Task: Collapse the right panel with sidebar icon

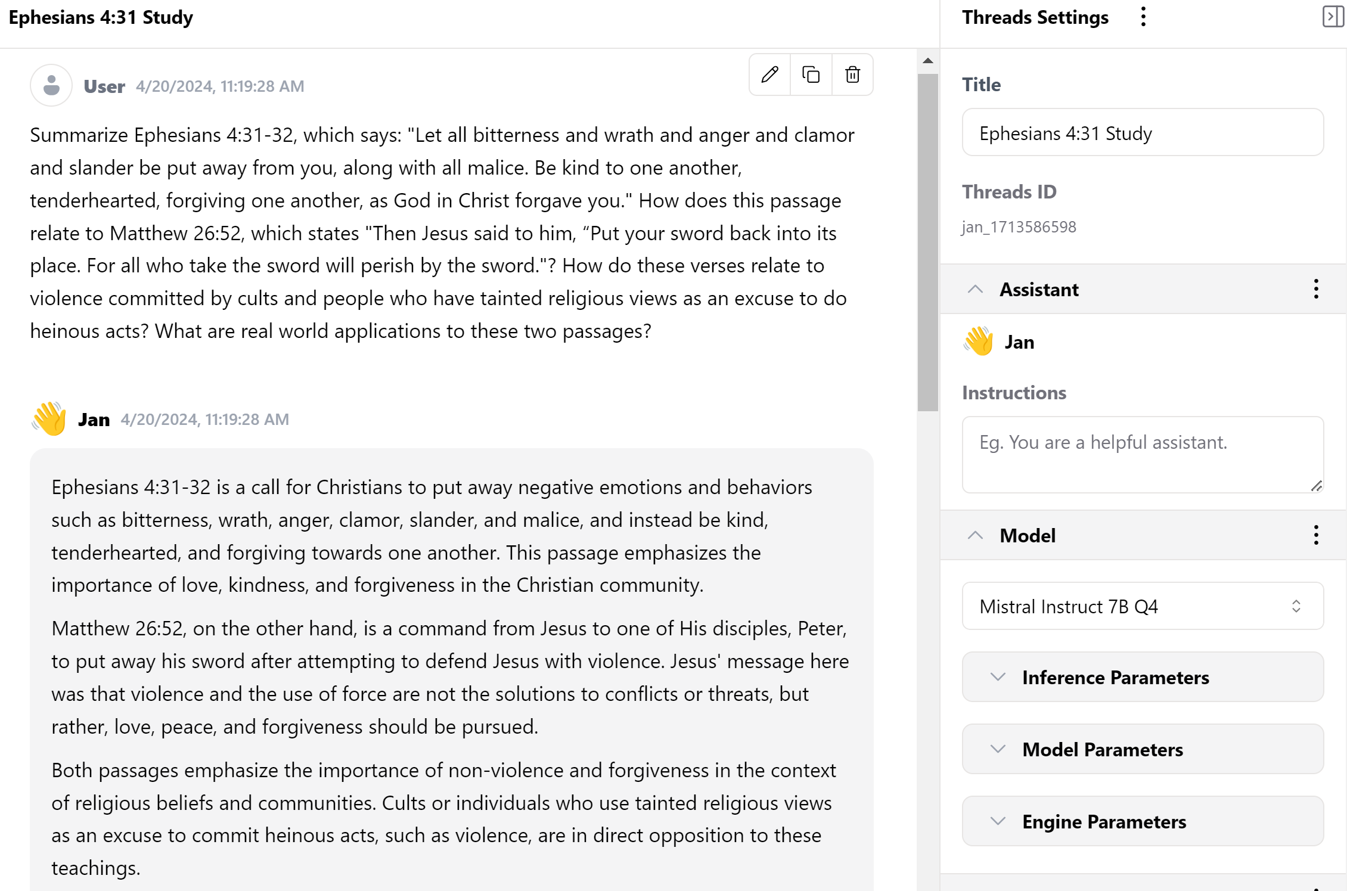Action: coord(1332,17)
